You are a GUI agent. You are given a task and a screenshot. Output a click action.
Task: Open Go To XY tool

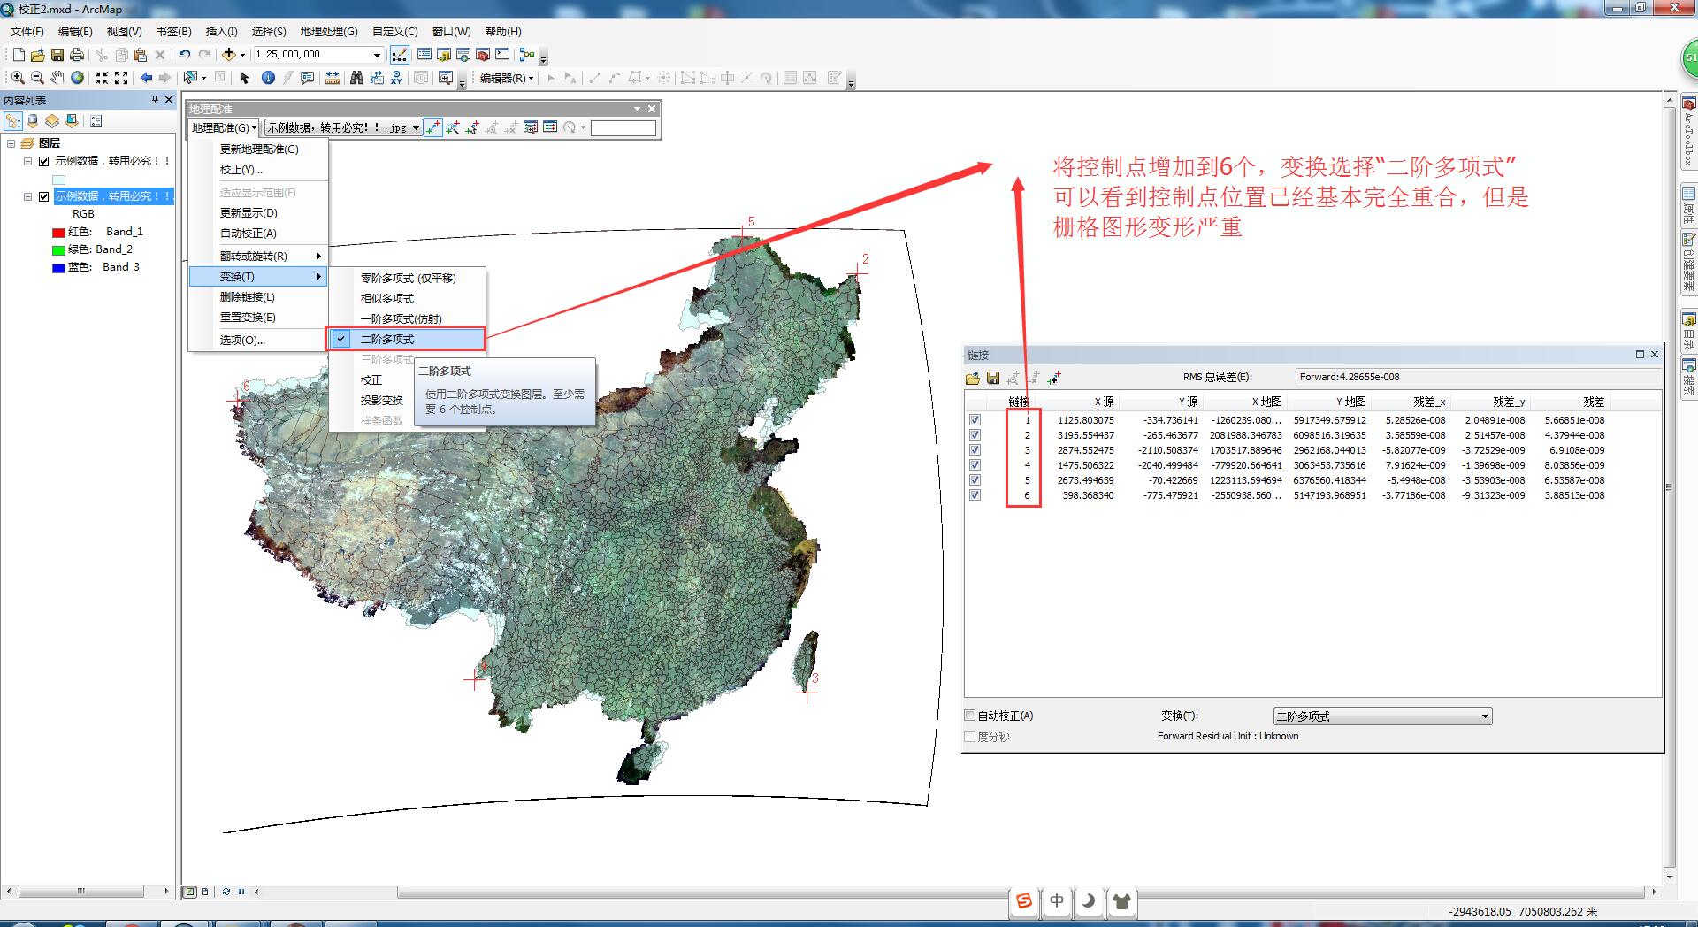pyautogui.click(x=396, y=78)
